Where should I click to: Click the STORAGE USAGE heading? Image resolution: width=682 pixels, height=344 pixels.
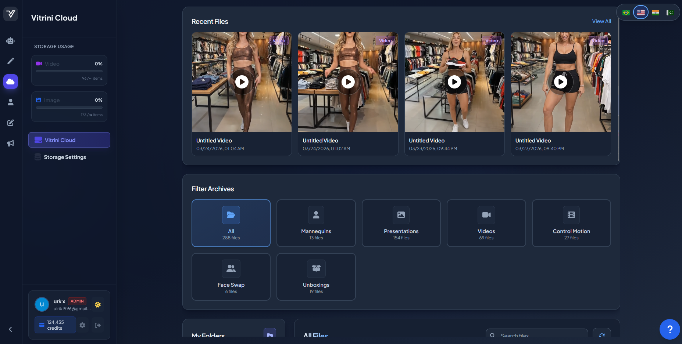tap(54, 47)
